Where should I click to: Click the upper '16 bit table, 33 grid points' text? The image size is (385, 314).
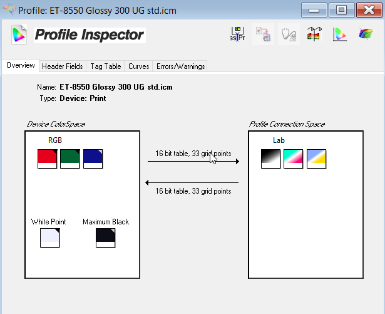[193, 154]
